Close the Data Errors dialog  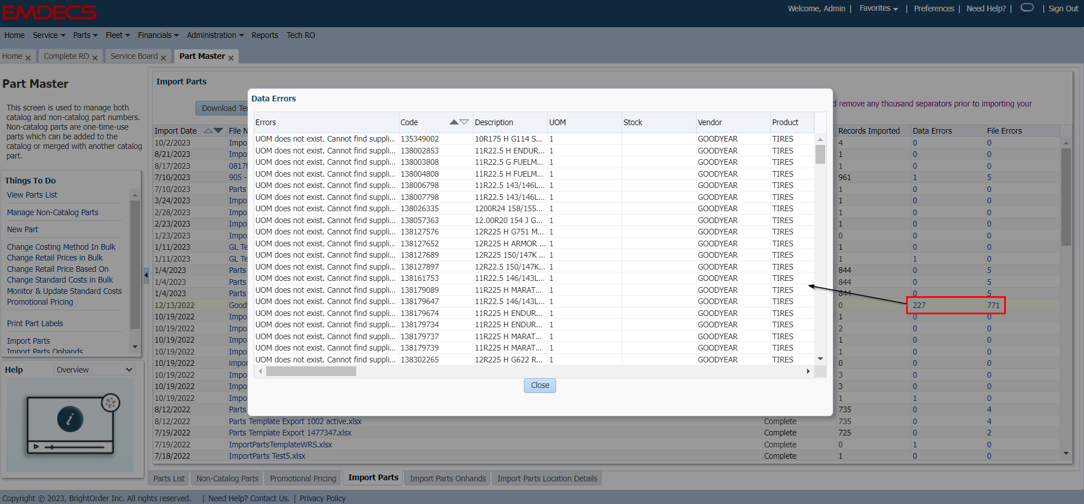pos(540,385)
